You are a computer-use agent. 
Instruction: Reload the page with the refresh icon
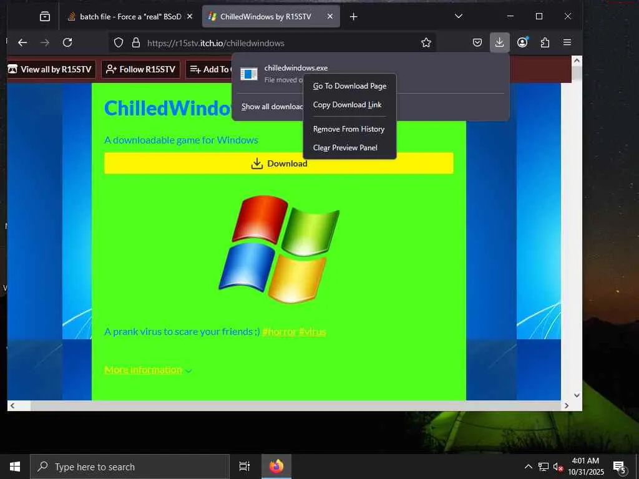[67, 42]
